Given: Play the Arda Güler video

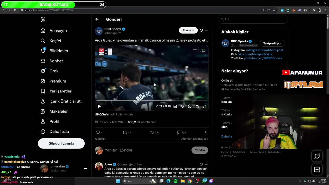Looking at the screenshot, I should 99,106.
